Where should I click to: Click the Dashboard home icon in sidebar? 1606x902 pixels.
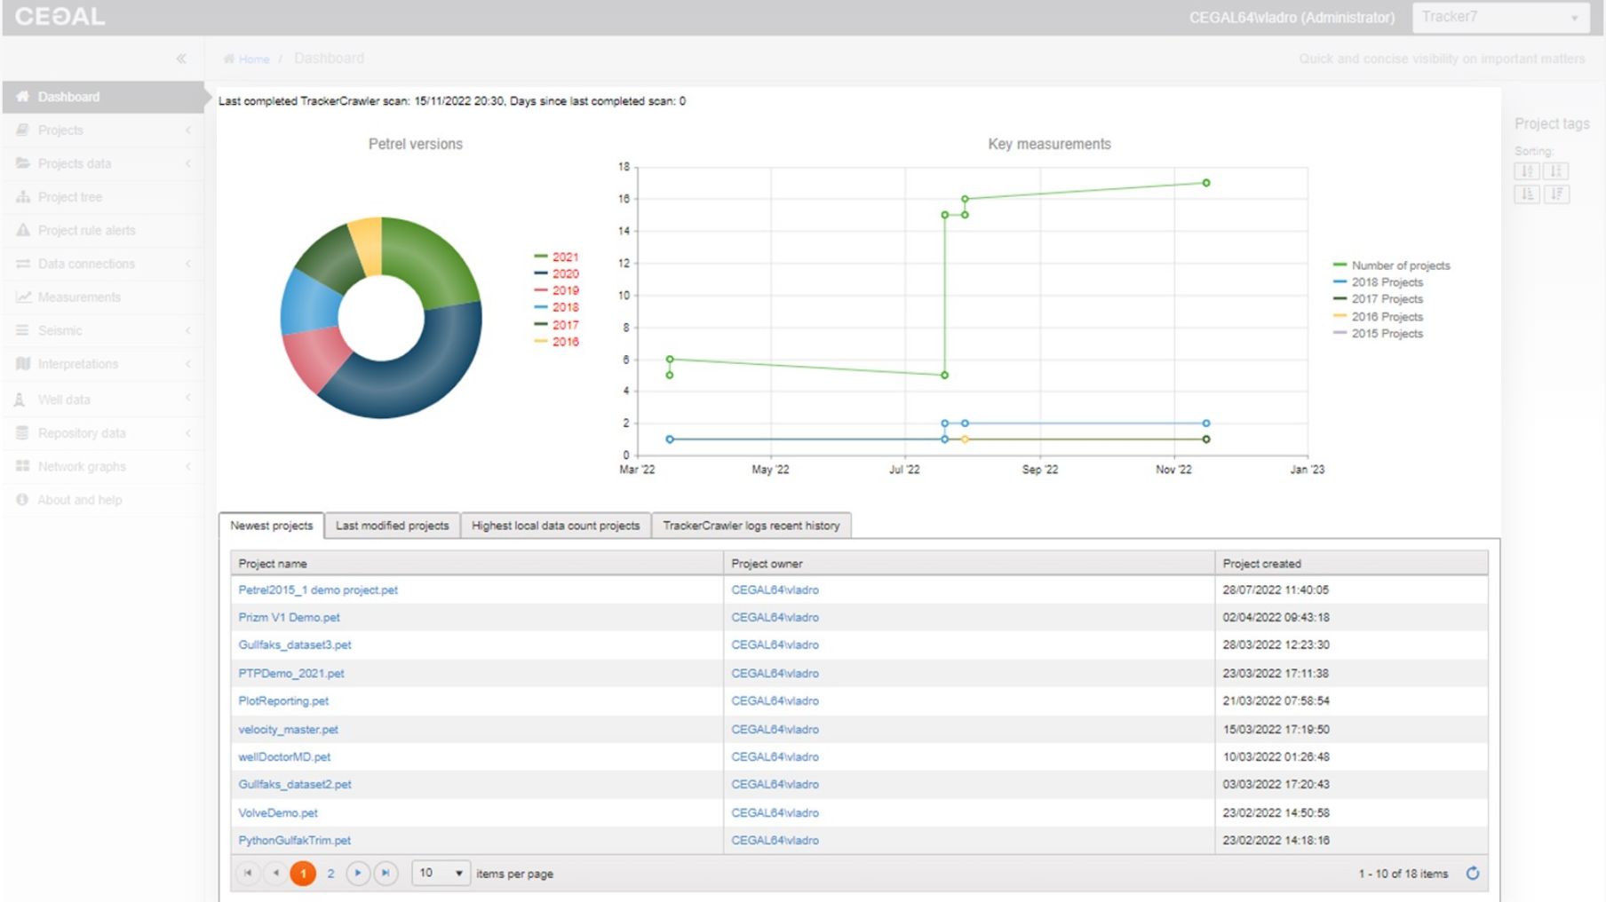pos(23,97)
